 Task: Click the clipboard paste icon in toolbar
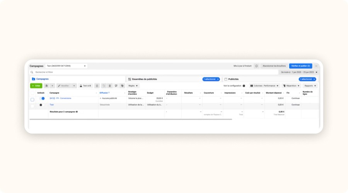pos(97,86)
